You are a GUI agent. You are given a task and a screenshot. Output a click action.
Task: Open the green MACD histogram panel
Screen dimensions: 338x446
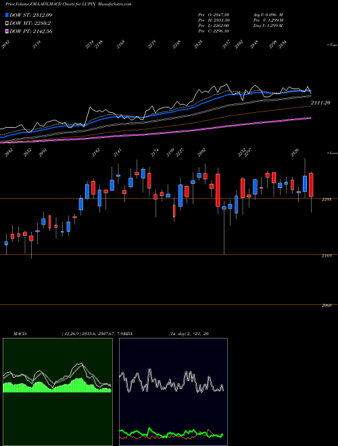[x=57, y=392]
